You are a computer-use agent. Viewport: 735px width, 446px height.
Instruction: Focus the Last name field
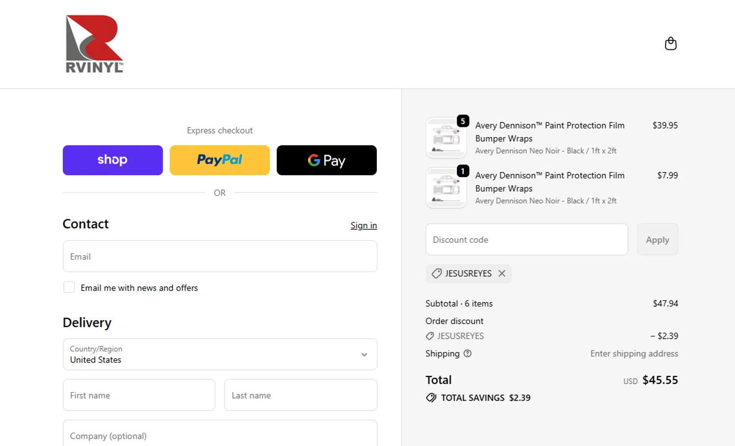300,395
